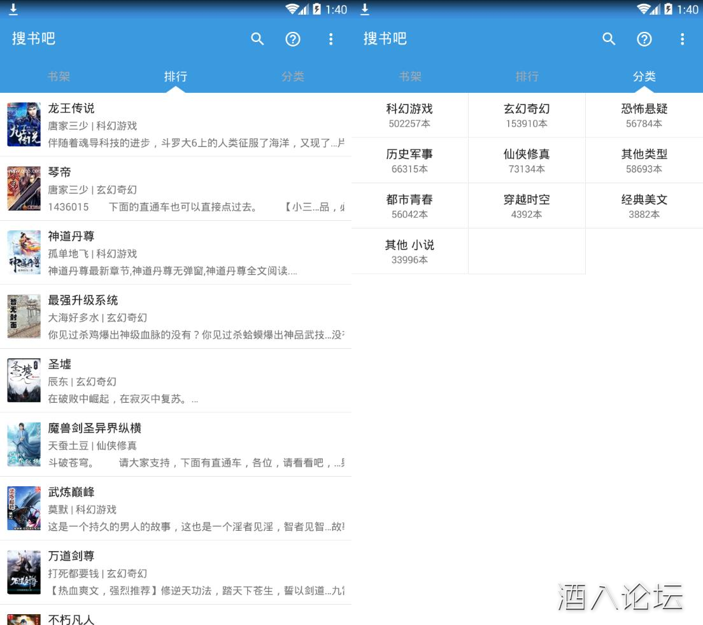Screen dimensions: 703x625
Task: Open the 恐怖悬疑 category with 56784 books
Action: pyautogui.click(x=644, y=115)
